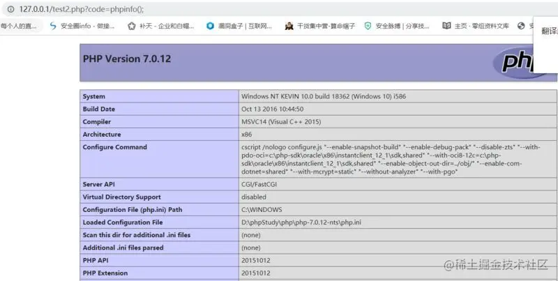Screen dimensions: 558x281
Task: Open the 漏洞盒子 | 互联网 bookmark
Action: tap(239, 26)
